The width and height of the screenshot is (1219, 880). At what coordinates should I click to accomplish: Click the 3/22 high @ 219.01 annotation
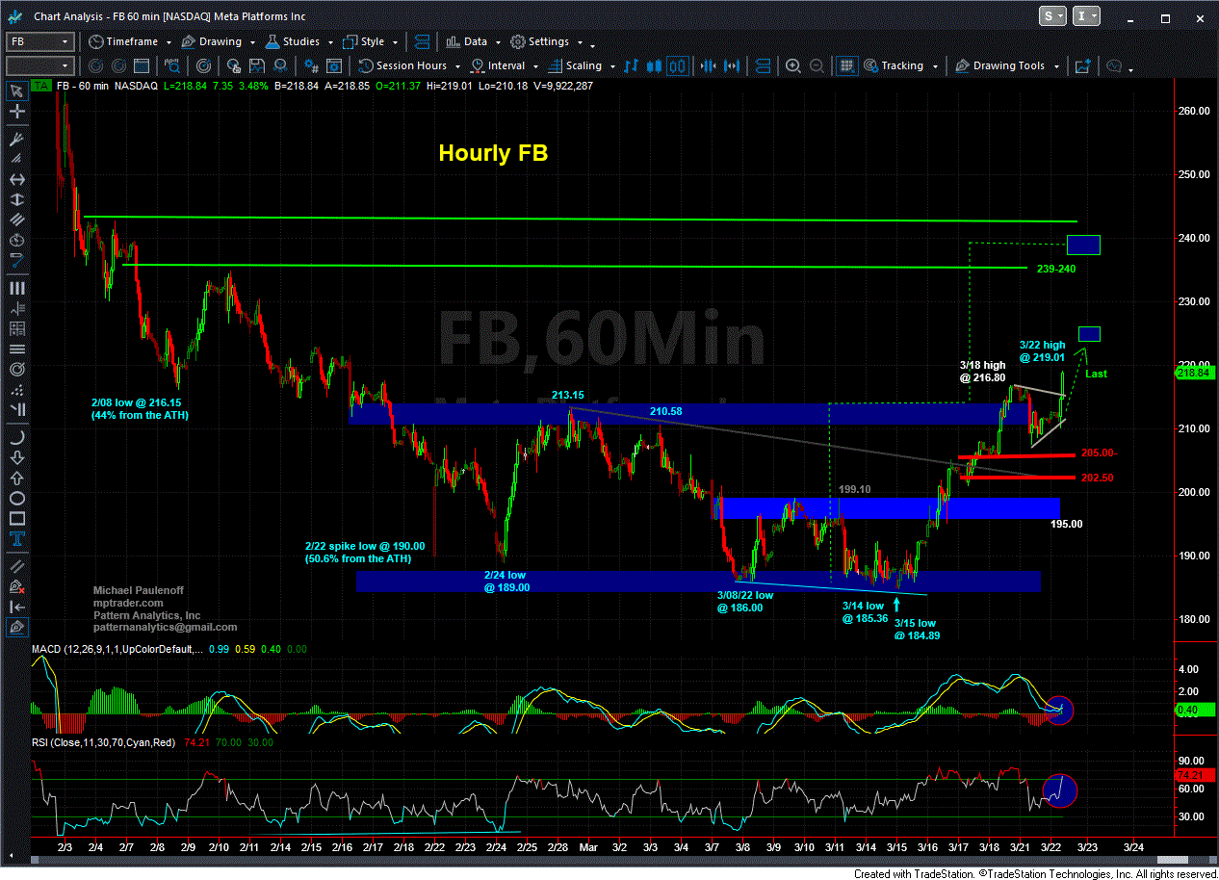pos(1042,350)
